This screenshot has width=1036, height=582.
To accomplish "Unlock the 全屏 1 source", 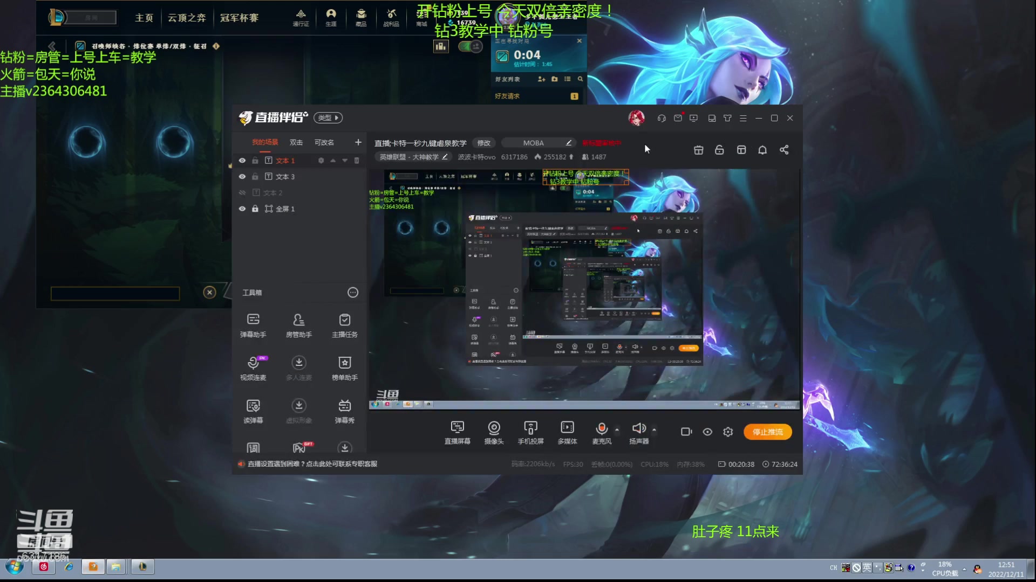I will [255, 209].
